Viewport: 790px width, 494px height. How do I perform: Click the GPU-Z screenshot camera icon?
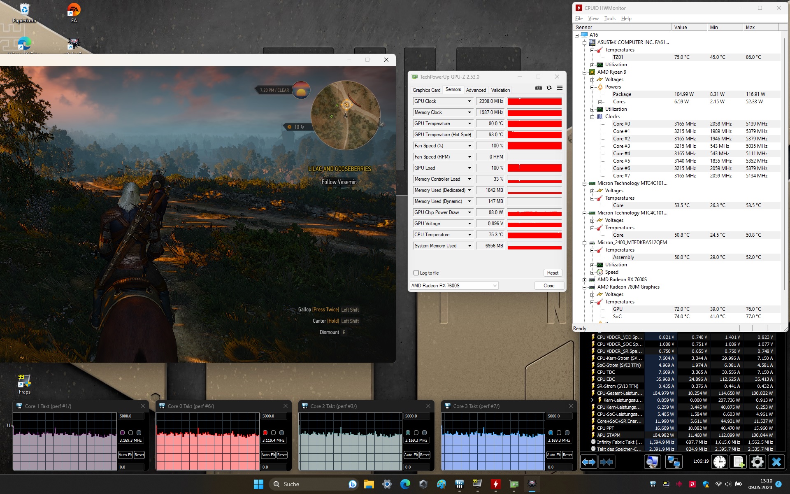click(538, 88)
